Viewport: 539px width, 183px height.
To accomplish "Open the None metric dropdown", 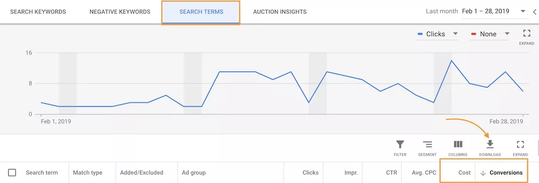I will click(x=490, y=34).
